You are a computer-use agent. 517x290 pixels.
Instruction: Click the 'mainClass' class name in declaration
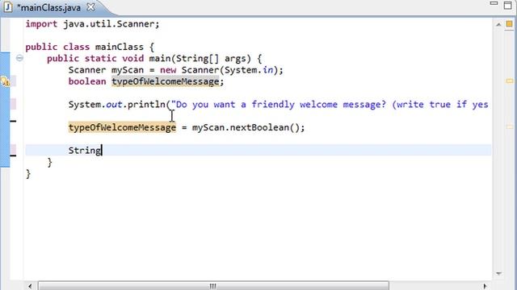click(x=120, y=47)
